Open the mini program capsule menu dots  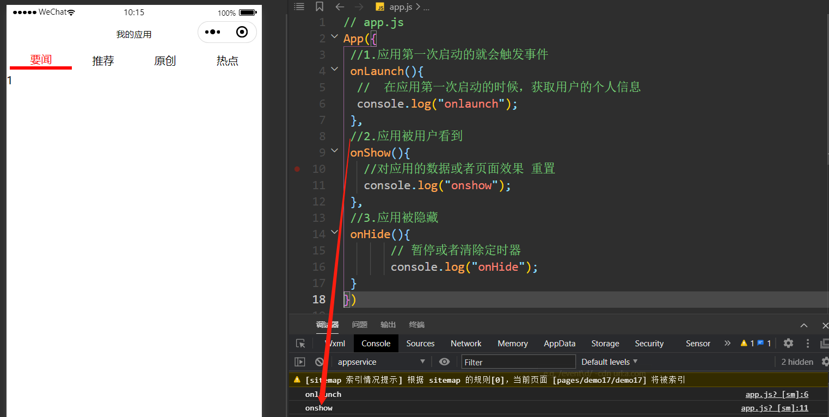[x=212, y=32]
